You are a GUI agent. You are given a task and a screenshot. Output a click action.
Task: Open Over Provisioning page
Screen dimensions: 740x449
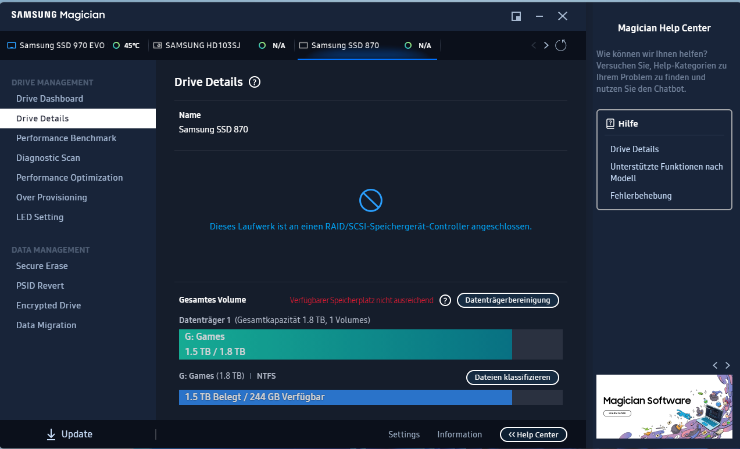pyautogui.click(x=78, y=197)
